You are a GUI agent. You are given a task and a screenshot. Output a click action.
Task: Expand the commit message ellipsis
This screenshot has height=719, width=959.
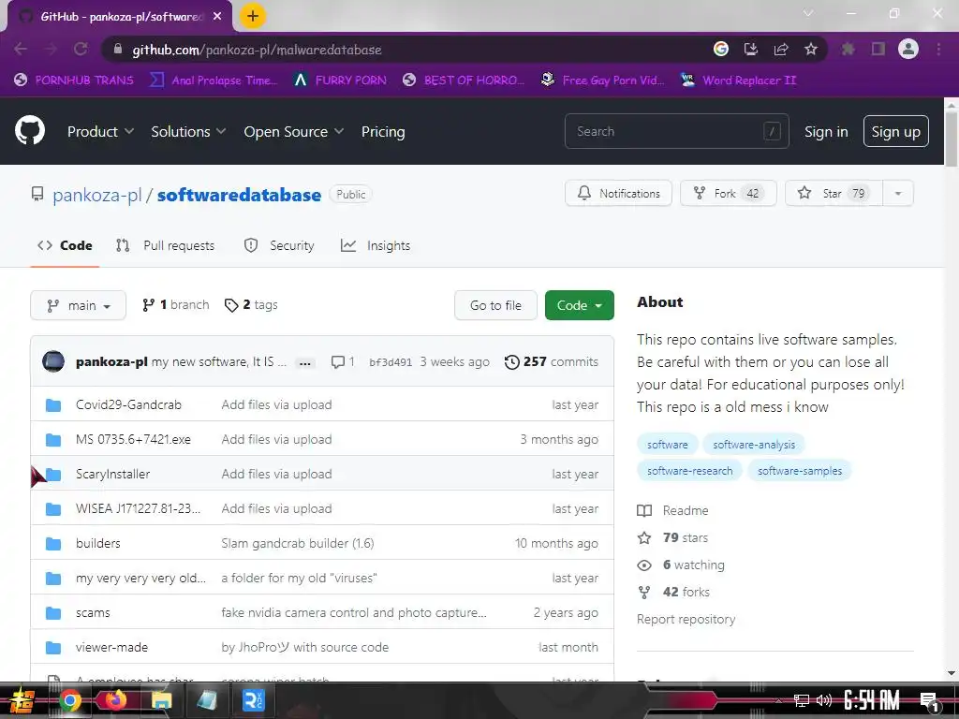click(x=304, y=362)
